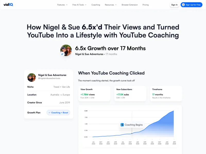Click the 'New Subscribers' card label
Viewport: 206px width, 154px height.
coord(124,89)
